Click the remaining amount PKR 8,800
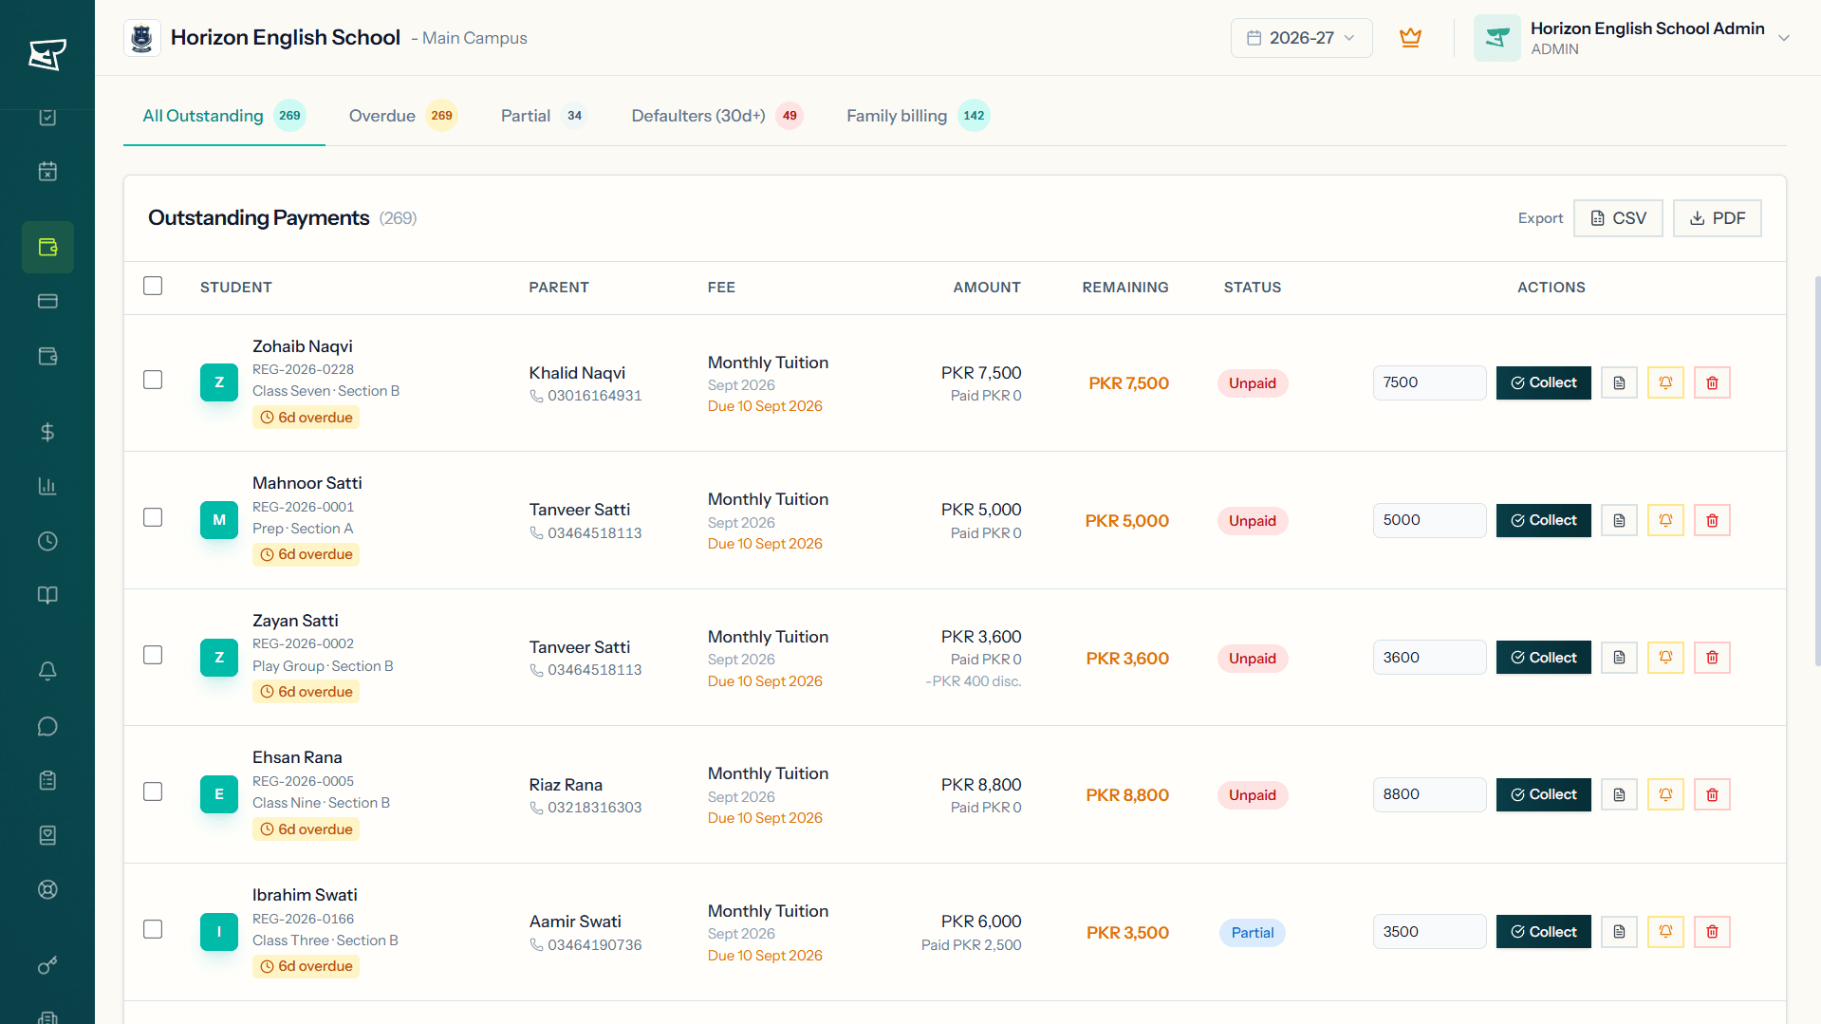1821x1024 pixels. point(1126,795)
